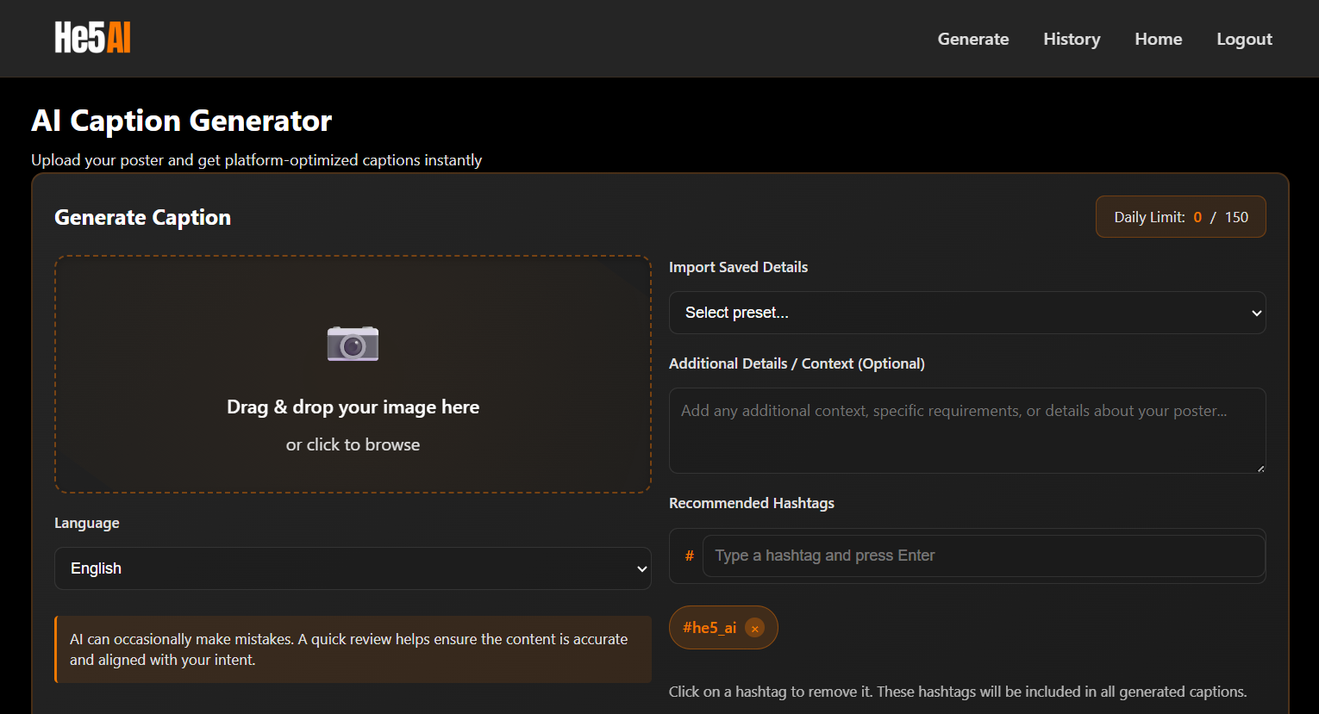Image resolution: width=1319 pixels, height=714 pixels.
Task: Log out using the Logout link
Action: [1244, 39]
